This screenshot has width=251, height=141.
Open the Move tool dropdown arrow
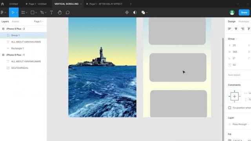pos(16,13)
